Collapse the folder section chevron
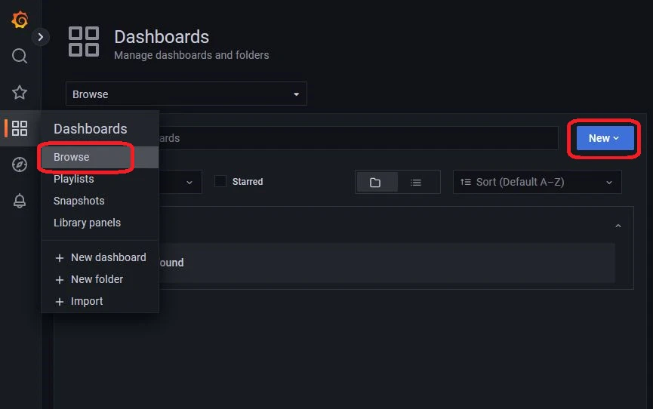The height and width of the screenshot is (409, 653). (618, 226)
